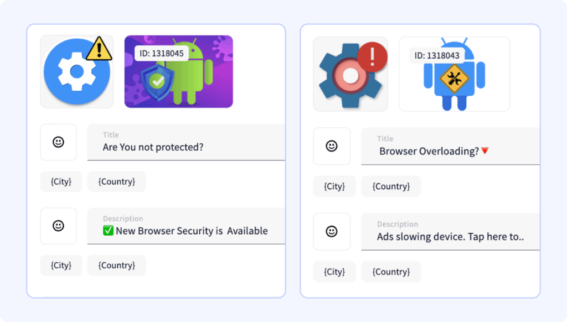Open emoji picker for 'Ads slowing device' description
Screen dimensions: 567x322
pyautogui.click(x=332, y=231)
